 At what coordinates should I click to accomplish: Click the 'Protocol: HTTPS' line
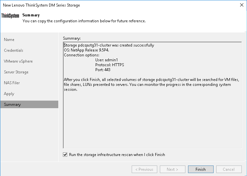coord(109,65)
